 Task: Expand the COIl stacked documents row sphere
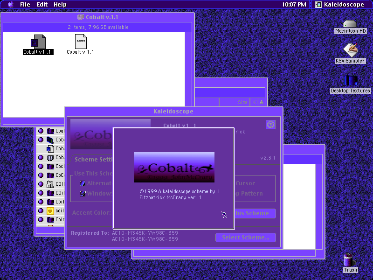pyautogui.click(x=41, y=184)
